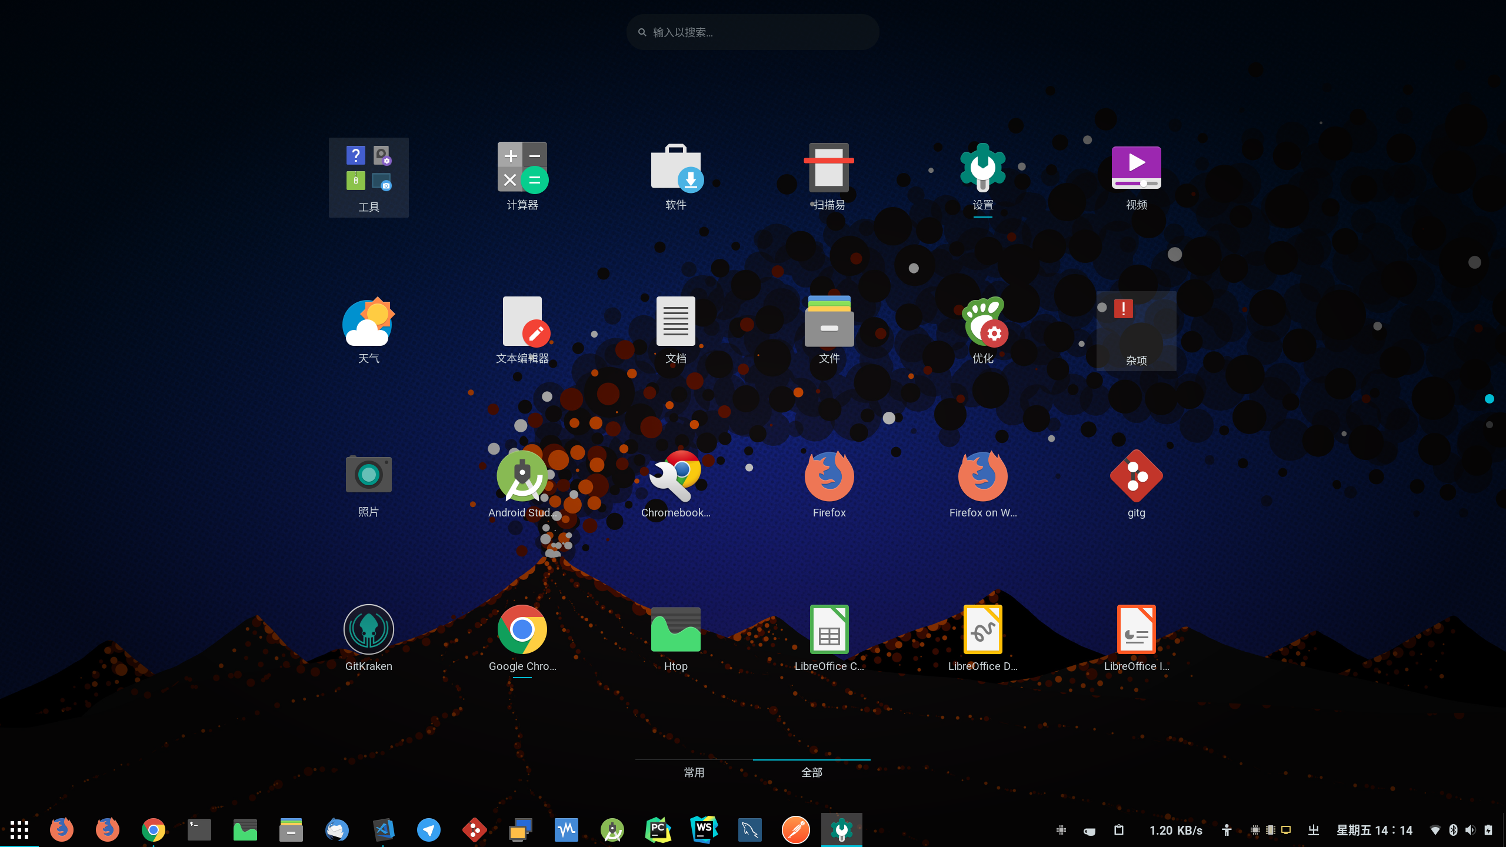Go to the second app grid page dot
The image size is (1506, 847).
coord(1490,425)
